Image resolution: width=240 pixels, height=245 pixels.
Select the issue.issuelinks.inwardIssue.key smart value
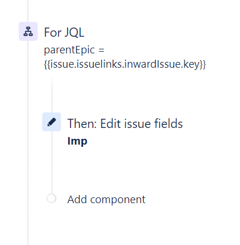[125, 64]
